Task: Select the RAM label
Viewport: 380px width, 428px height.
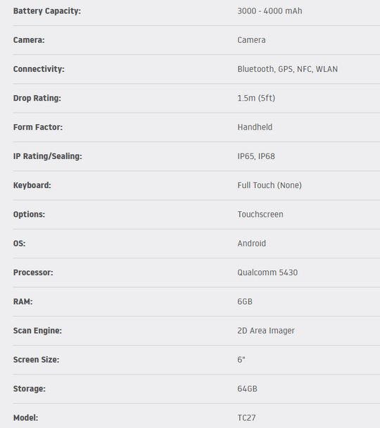Action: (x=23, y=301)
